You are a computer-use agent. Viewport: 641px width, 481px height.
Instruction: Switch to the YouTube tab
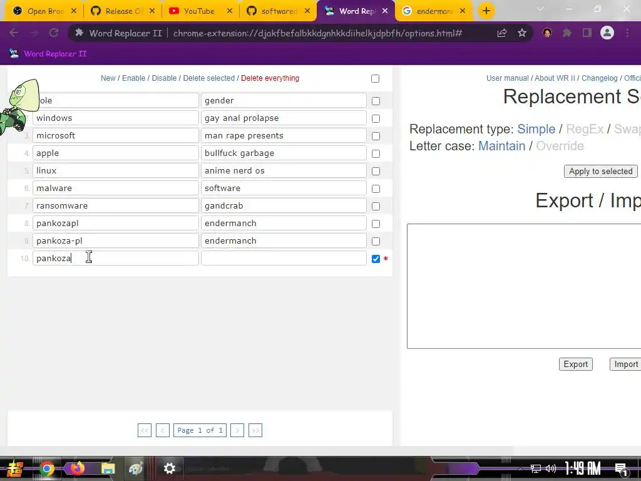click(x=199, y=11)
